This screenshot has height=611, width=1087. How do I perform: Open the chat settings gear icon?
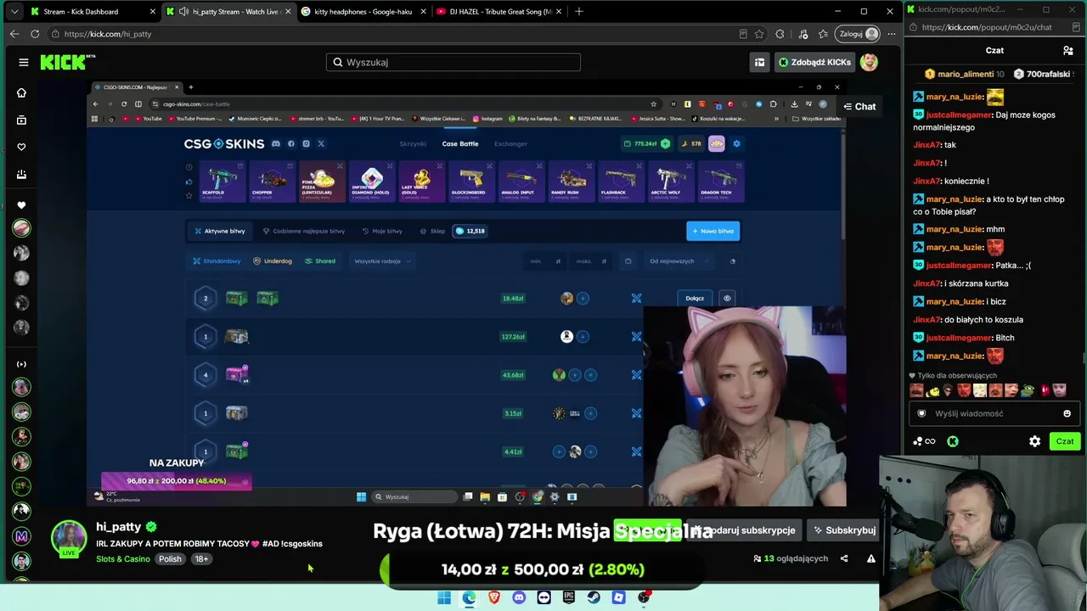click(1034, 441)
